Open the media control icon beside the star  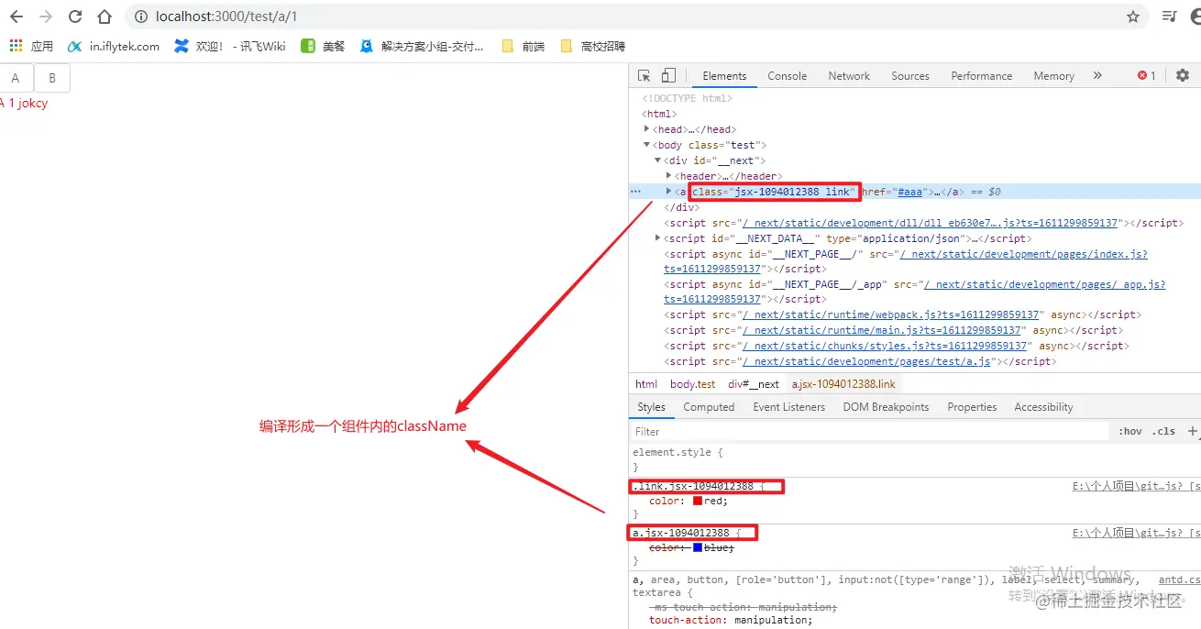pyautogui.click(x=1169, y=17)
